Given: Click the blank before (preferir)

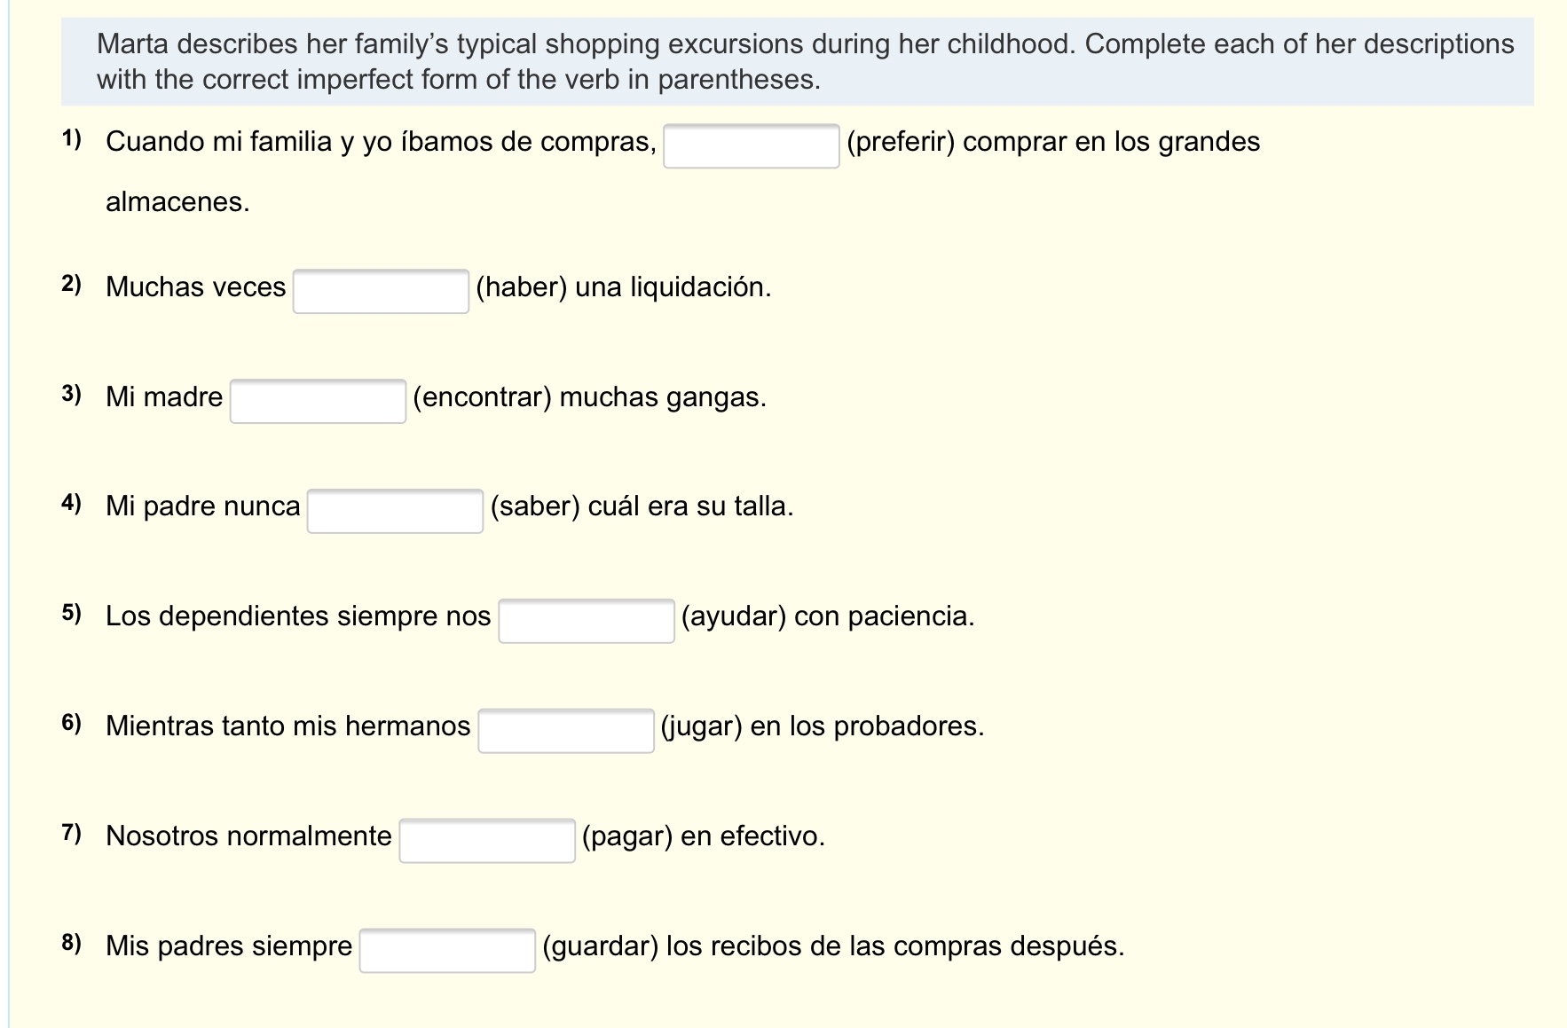Looking at the screenshot, I should (x=751, y=146).
